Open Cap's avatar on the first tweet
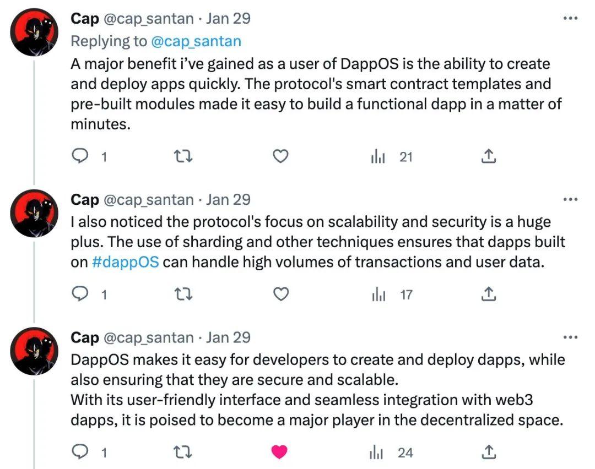 [x=35, y=32]
